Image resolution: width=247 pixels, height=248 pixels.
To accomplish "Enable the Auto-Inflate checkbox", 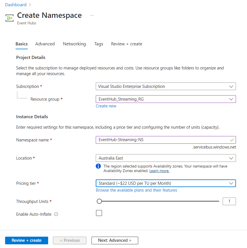I will 99,213.
